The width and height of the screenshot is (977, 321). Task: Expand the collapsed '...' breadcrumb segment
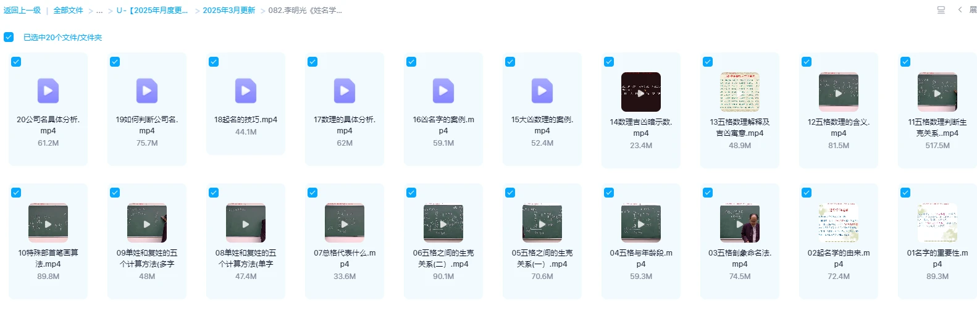pyautogui.click(x=99, y=11)
